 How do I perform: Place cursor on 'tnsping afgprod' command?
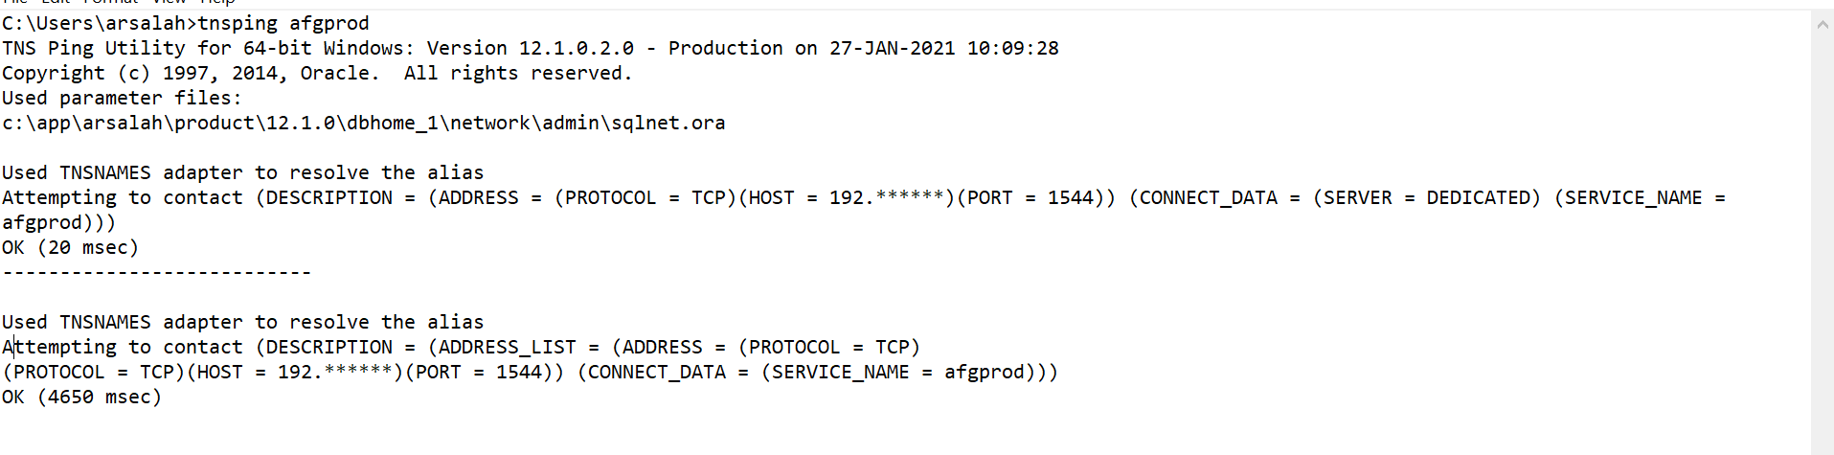[x=283, y=23]
